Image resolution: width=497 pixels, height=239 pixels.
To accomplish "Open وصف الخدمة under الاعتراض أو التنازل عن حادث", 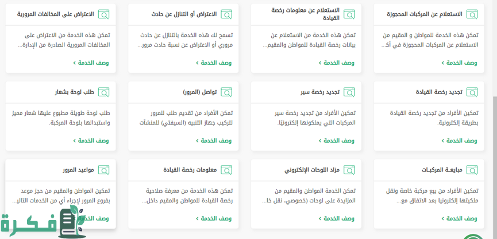I will [x=214, y=63].
